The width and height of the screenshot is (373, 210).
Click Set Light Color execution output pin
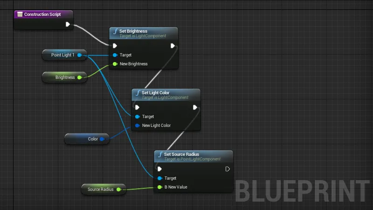coord(195,107)
